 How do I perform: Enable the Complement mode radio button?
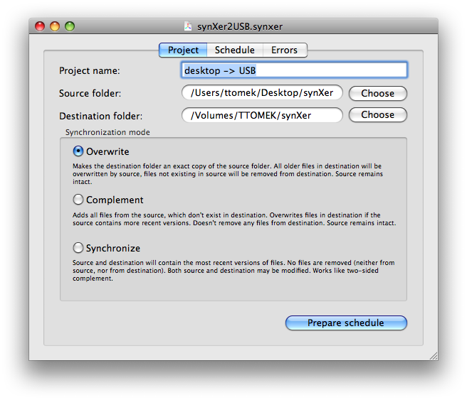click(x=78, y=200)
